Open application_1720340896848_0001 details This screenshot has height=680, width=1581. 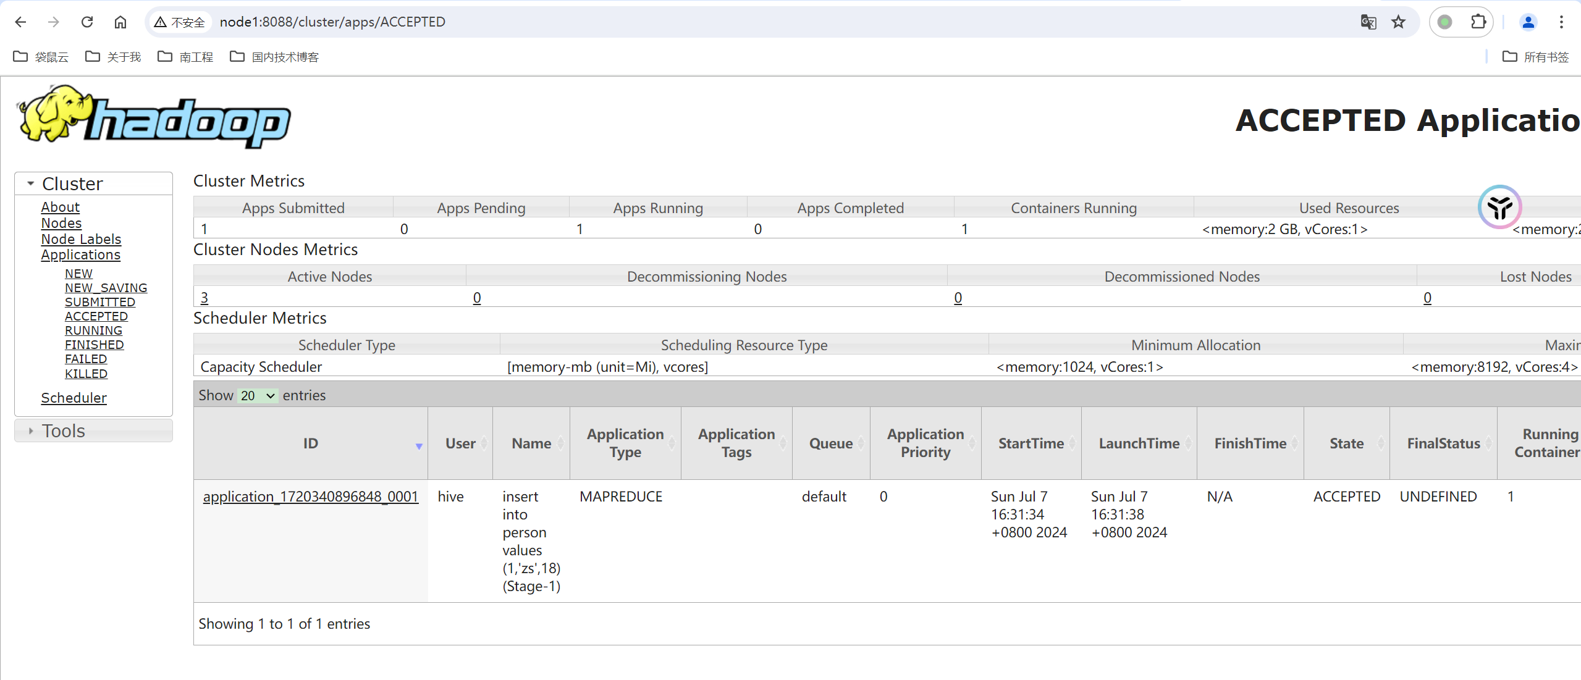coord(311,497)
